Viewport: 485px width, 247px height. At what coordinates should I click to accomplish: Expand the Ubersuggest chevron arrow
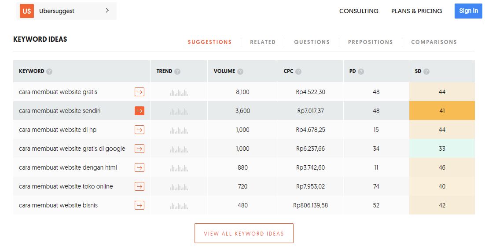[x=107, y=11]
